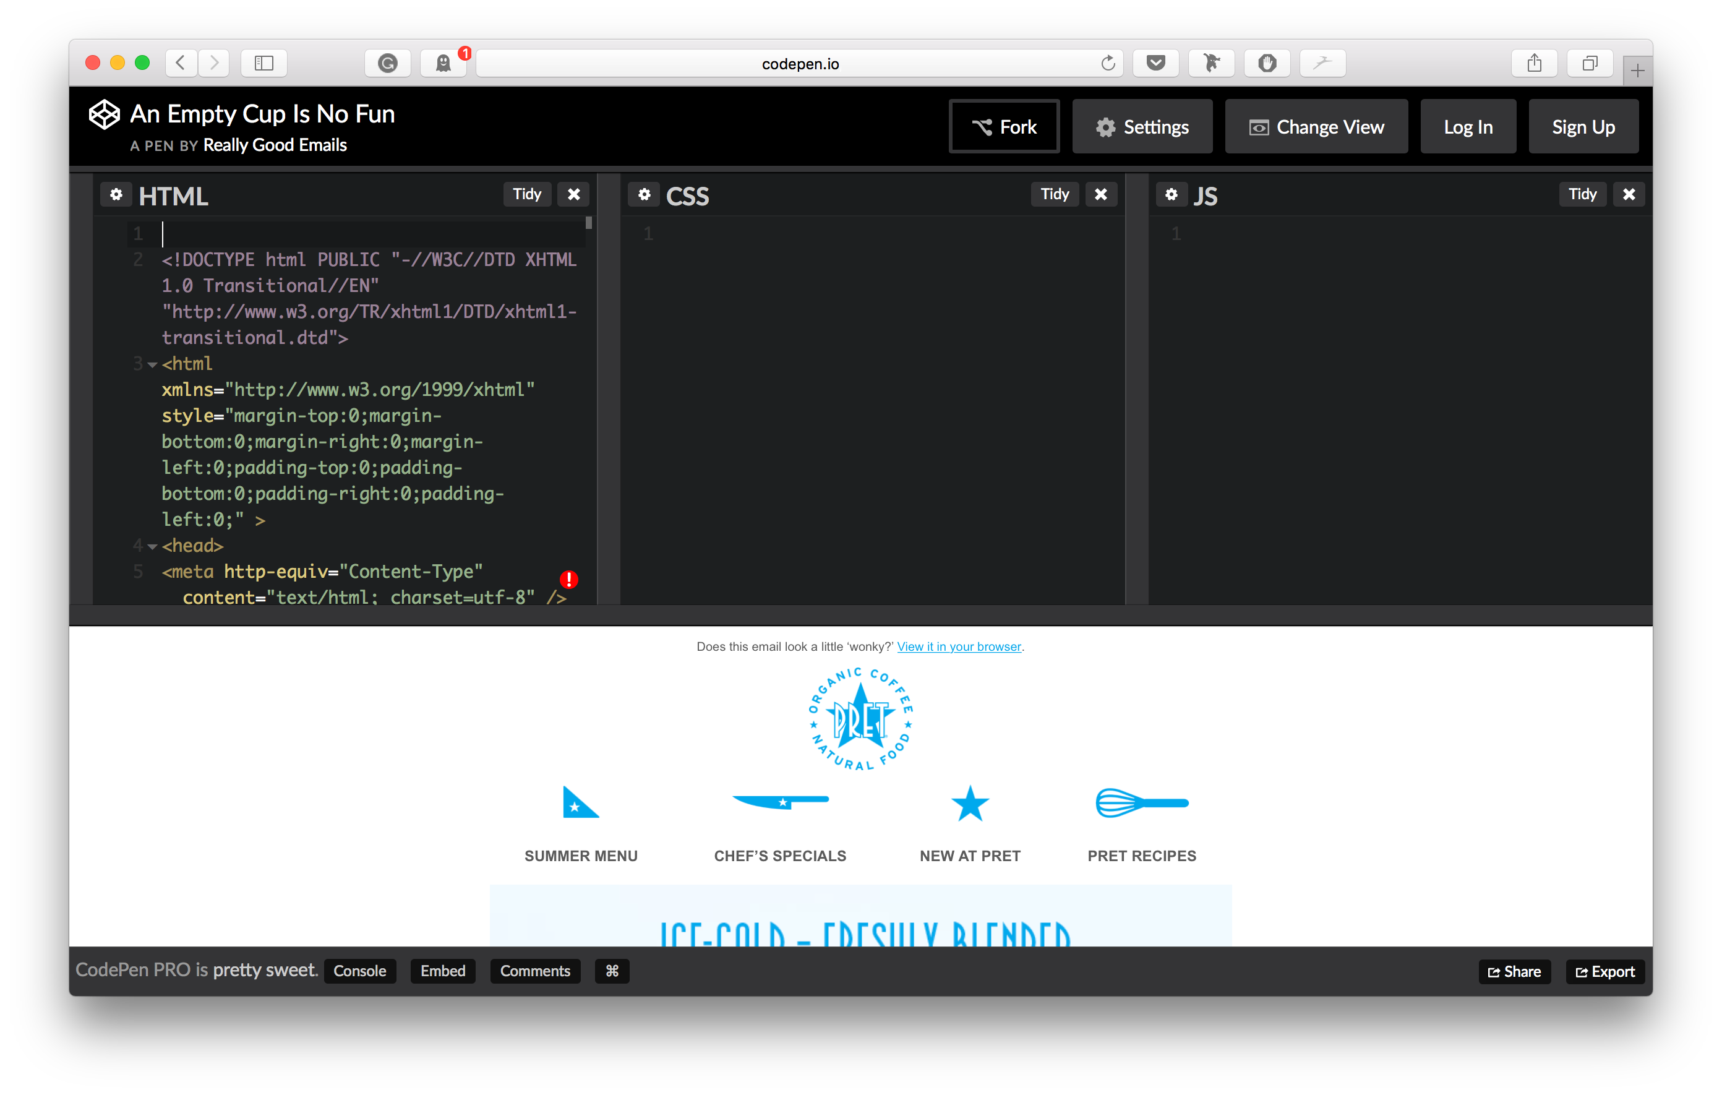The width and height of the screenshot is (1722, 1095).
Task: Open the keyboard shortcuts command icon
Action: (612, 971)
